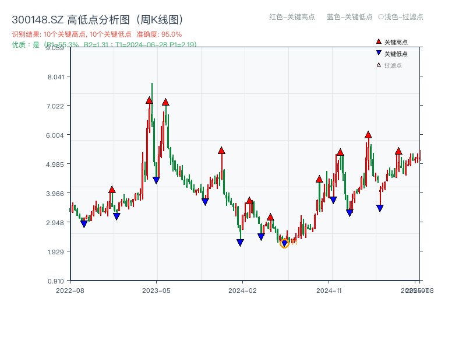Select the orange circle marker at the chart's lowest point
Image resolution: width=466 pixels, height=350 pixels.
coord(285,244)
